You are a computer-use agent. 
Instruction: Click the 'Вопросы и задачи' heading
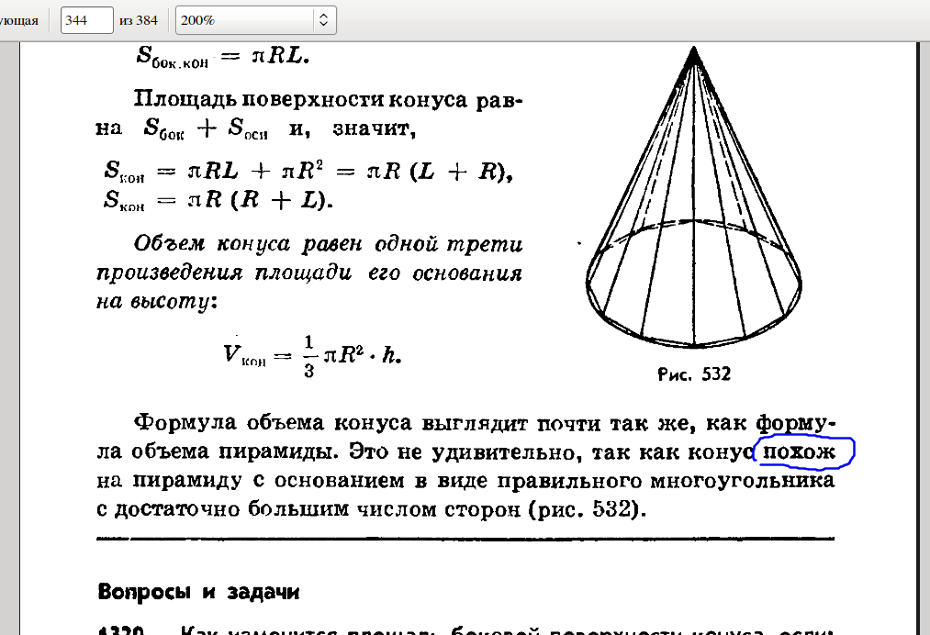tap(198, 592)
